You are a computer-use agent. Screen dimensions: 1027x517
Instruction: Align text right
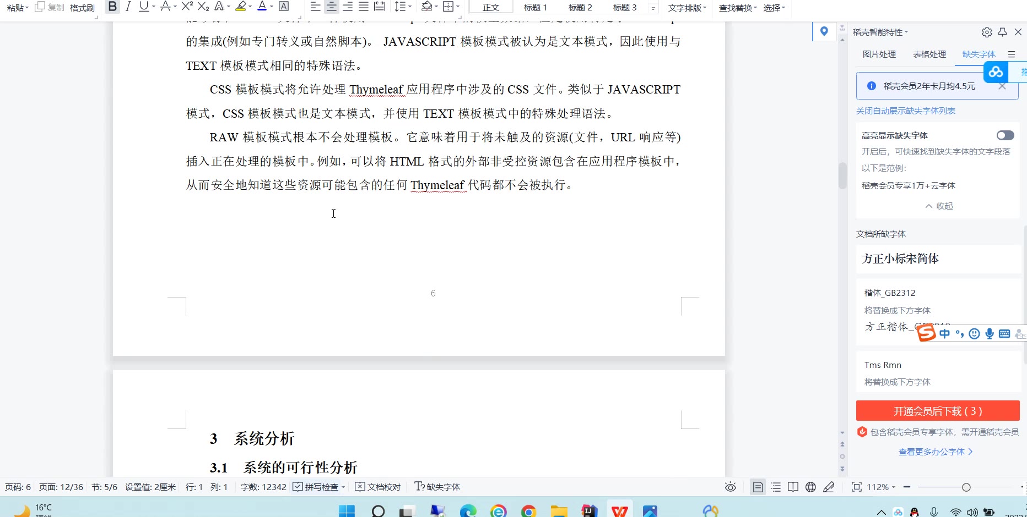[x=348, y=7]
